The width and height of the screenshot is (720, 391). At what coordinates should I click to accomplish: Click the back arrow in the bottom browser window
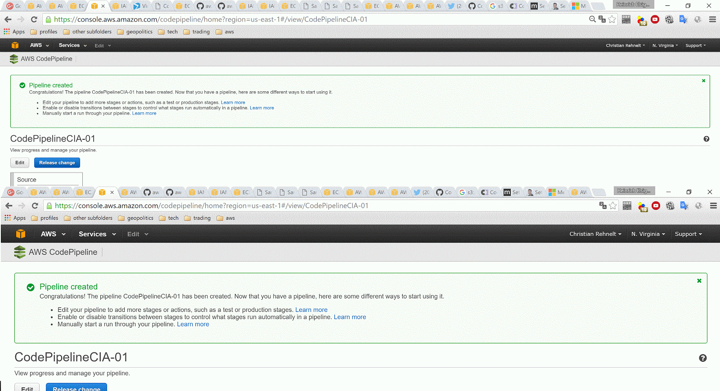[9, 205]
